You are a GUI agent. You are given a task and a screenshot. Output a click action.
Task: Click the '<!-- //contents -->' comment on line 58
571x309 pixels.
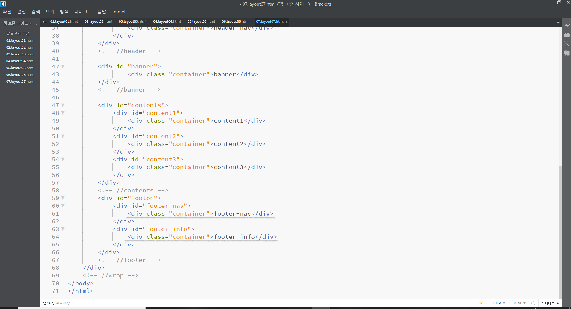tap(133, 191)
